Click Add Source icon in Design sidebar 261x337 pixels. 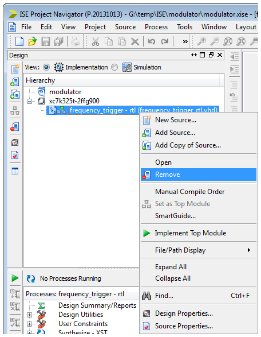pyautogui.click(x=15, y=82)
